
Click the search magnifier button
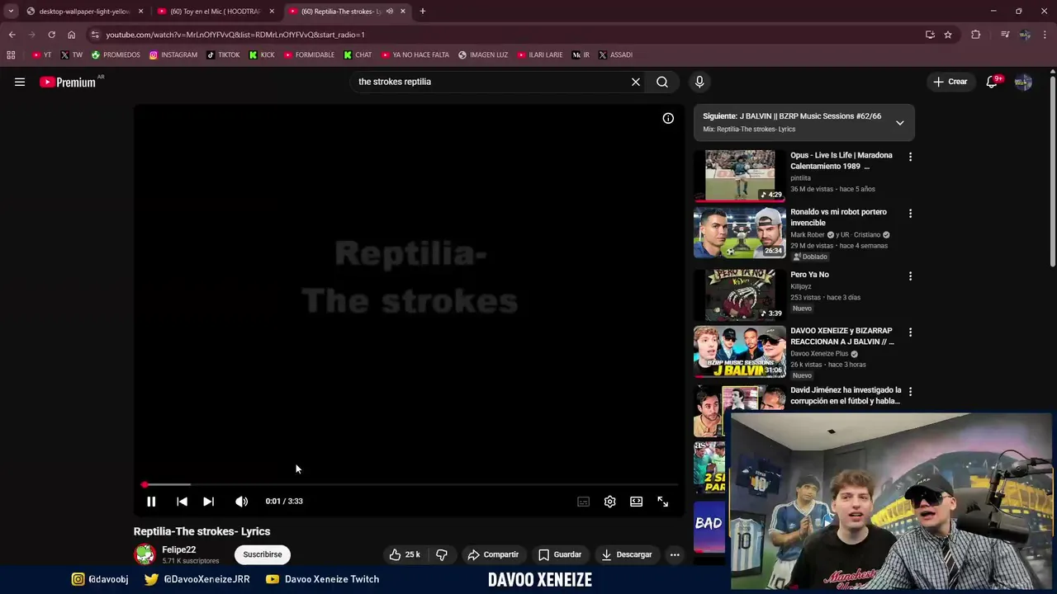(662, 82)
